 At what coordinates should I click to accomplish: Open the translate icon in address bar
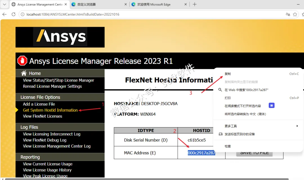click(288, 14)
